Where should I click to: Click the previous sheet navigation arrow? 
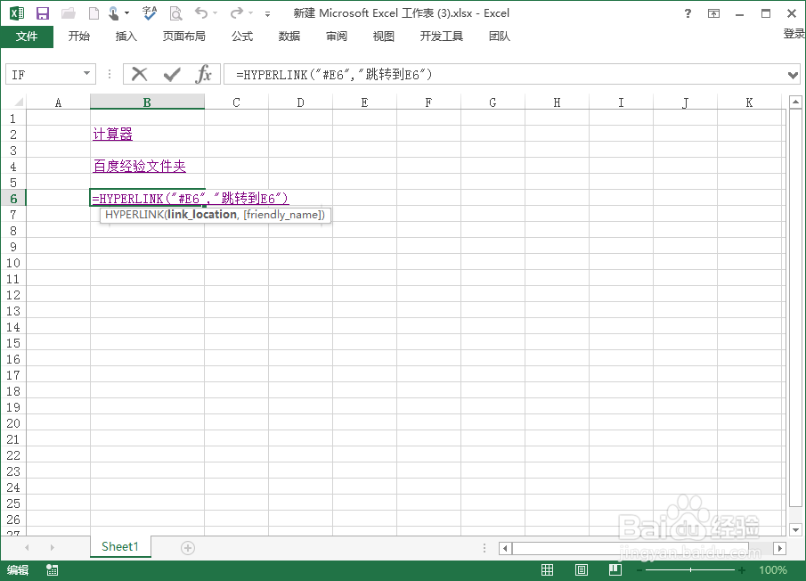[27, 548]
